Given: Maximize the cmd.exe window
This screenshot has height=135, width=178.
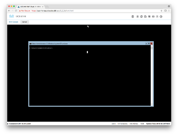Looking at the screenshot, I should [149, 44].
